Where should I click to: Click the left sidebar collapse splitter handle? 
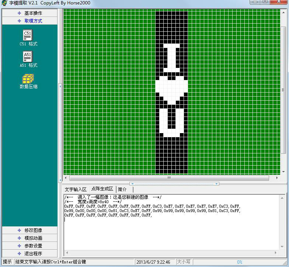[x=60, y=86]
